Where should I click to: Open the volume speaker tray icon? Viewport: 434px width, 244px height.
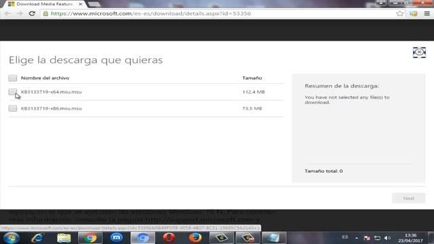387,238
